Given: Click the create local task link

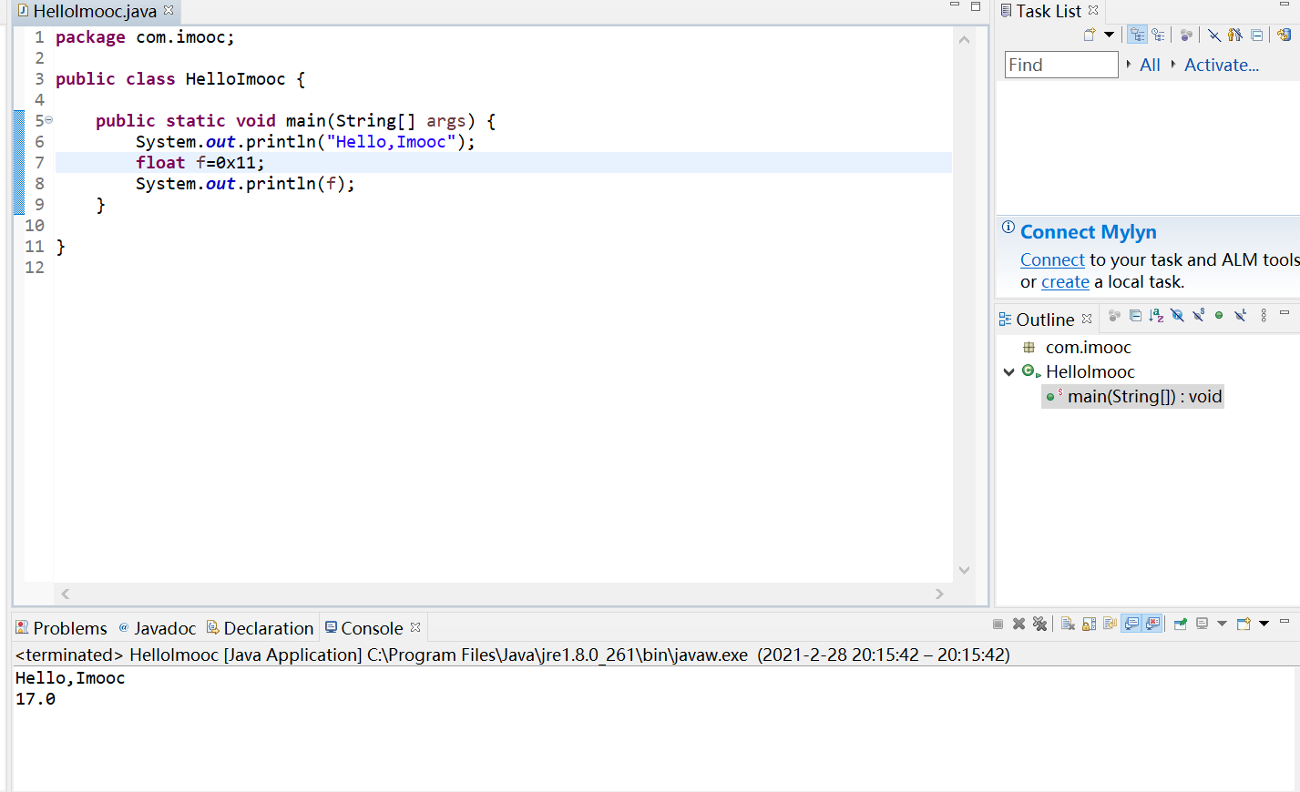Looking at the screenshot, I should tap(1065, 281).
